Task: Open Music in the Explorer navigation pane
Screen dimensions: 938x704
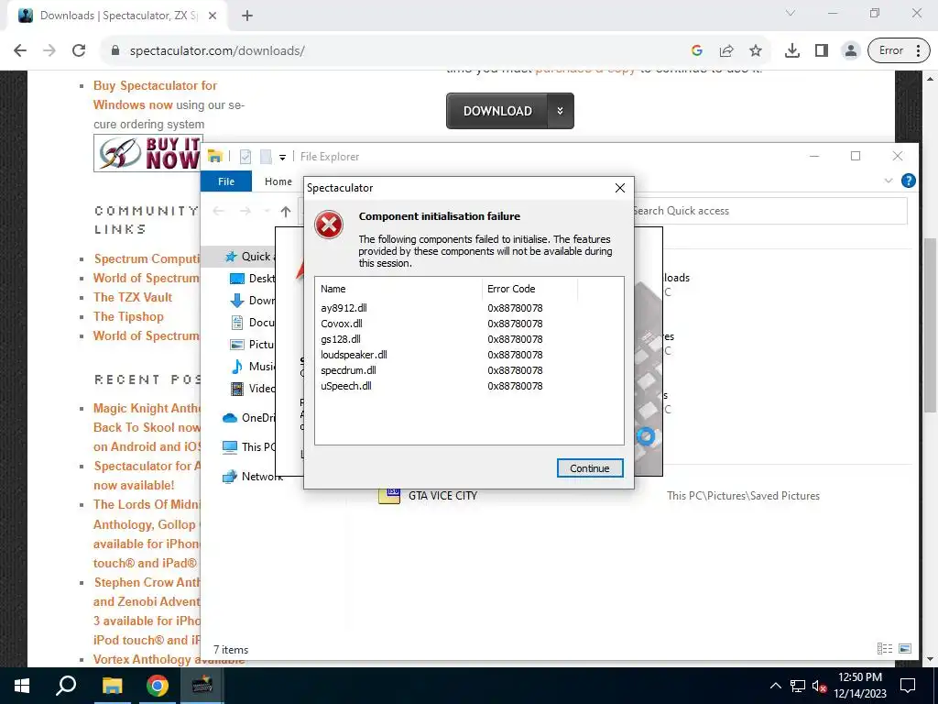Action: point(253,367)
